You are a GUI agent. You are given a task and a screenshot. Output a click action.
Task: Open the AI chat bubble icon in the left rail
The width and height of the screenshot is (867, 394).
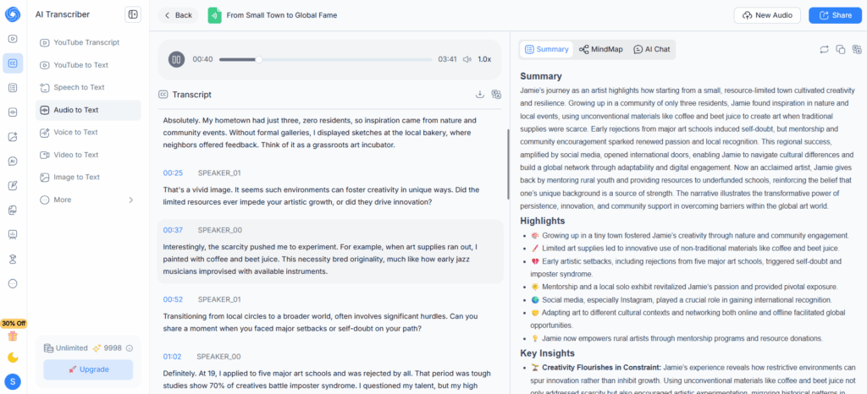(13, 161)
